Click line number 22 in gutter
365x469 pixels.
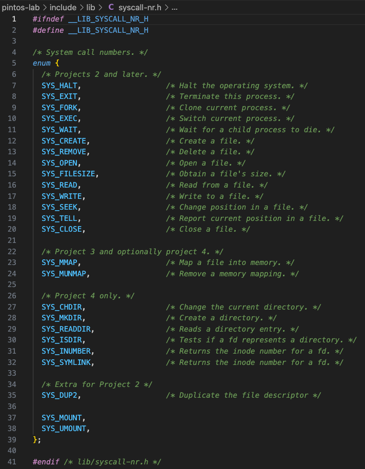[12, 252]
